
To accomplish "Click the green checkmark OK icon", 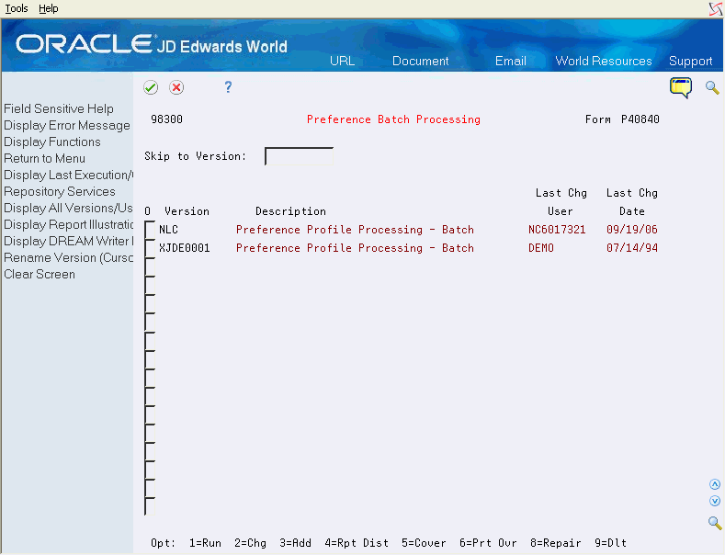I will [151, 87].
